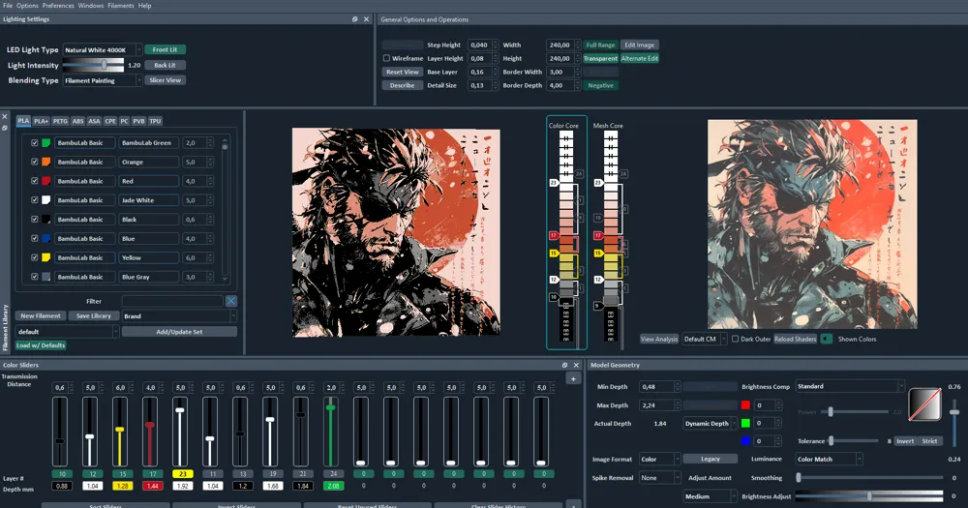
Task: Switch to the PLA+ filament tab
Action: pyautogui.click(x=42, y=121)
